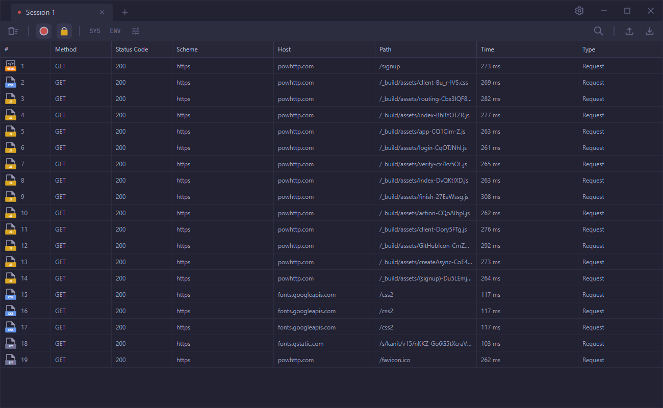
Task: Click the /s/kanit/v15 font path cell
Action: (x=425, y=344)
